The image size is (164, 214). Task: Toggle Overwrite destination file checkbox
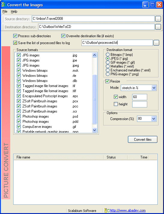coord(63,36)
